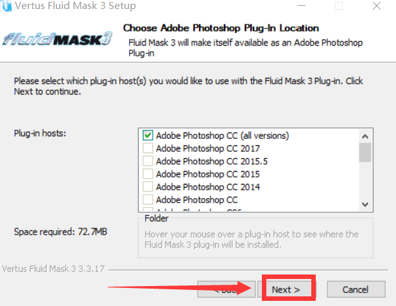Uncheck Adobe Photoshop CC (all versions)
Image resolution: width=396 pixels, height=306 pixels.
click(x=148, y=135)
